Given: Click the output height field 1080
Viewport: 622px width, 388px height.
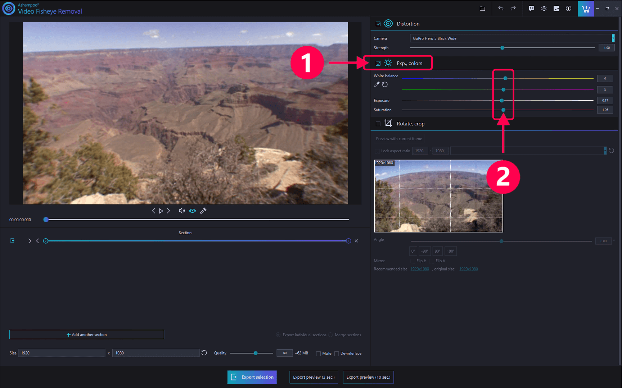Looking at the screenshot, I should click(x=156, y=353).
